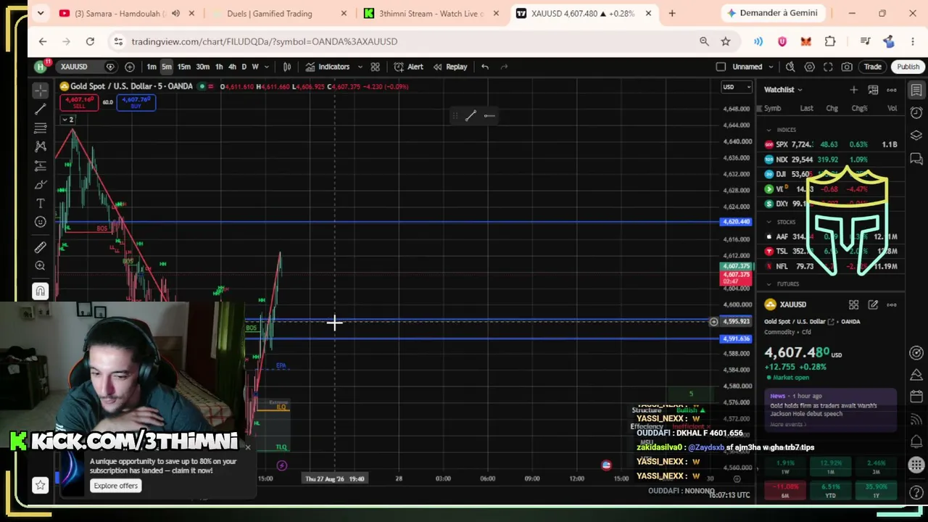The width and height of the screenshot is (928, 522).
Task: Redo the last chart action
Action: [x=504, y=67]
